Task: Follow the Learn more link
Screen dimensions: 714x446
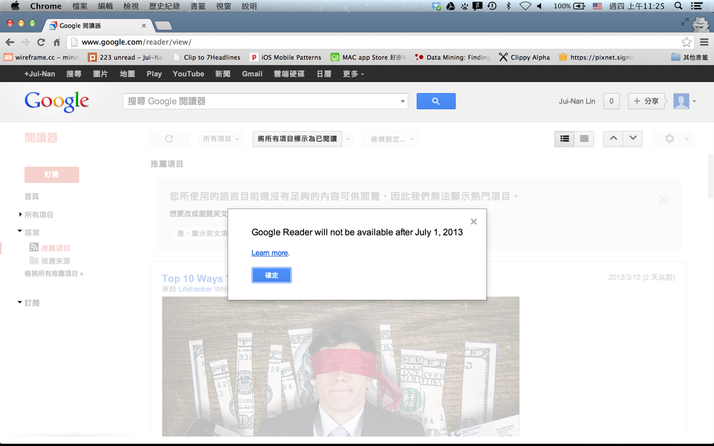Action: [x=270, y=253]
